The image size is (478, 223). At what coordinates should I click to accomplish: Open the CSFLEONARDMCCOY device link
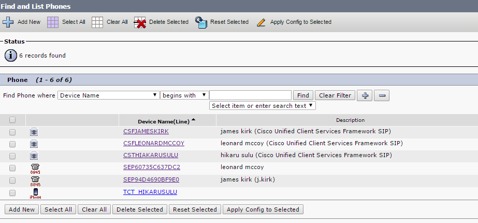point(154,143)
